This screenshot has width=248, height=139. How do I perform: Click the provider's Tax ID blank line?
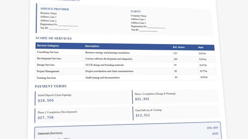[x=59, y=29]
